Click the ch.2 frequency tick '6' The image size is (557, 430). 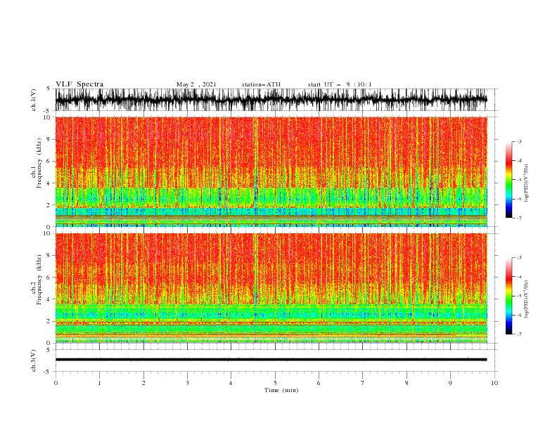tap(49, 278)
